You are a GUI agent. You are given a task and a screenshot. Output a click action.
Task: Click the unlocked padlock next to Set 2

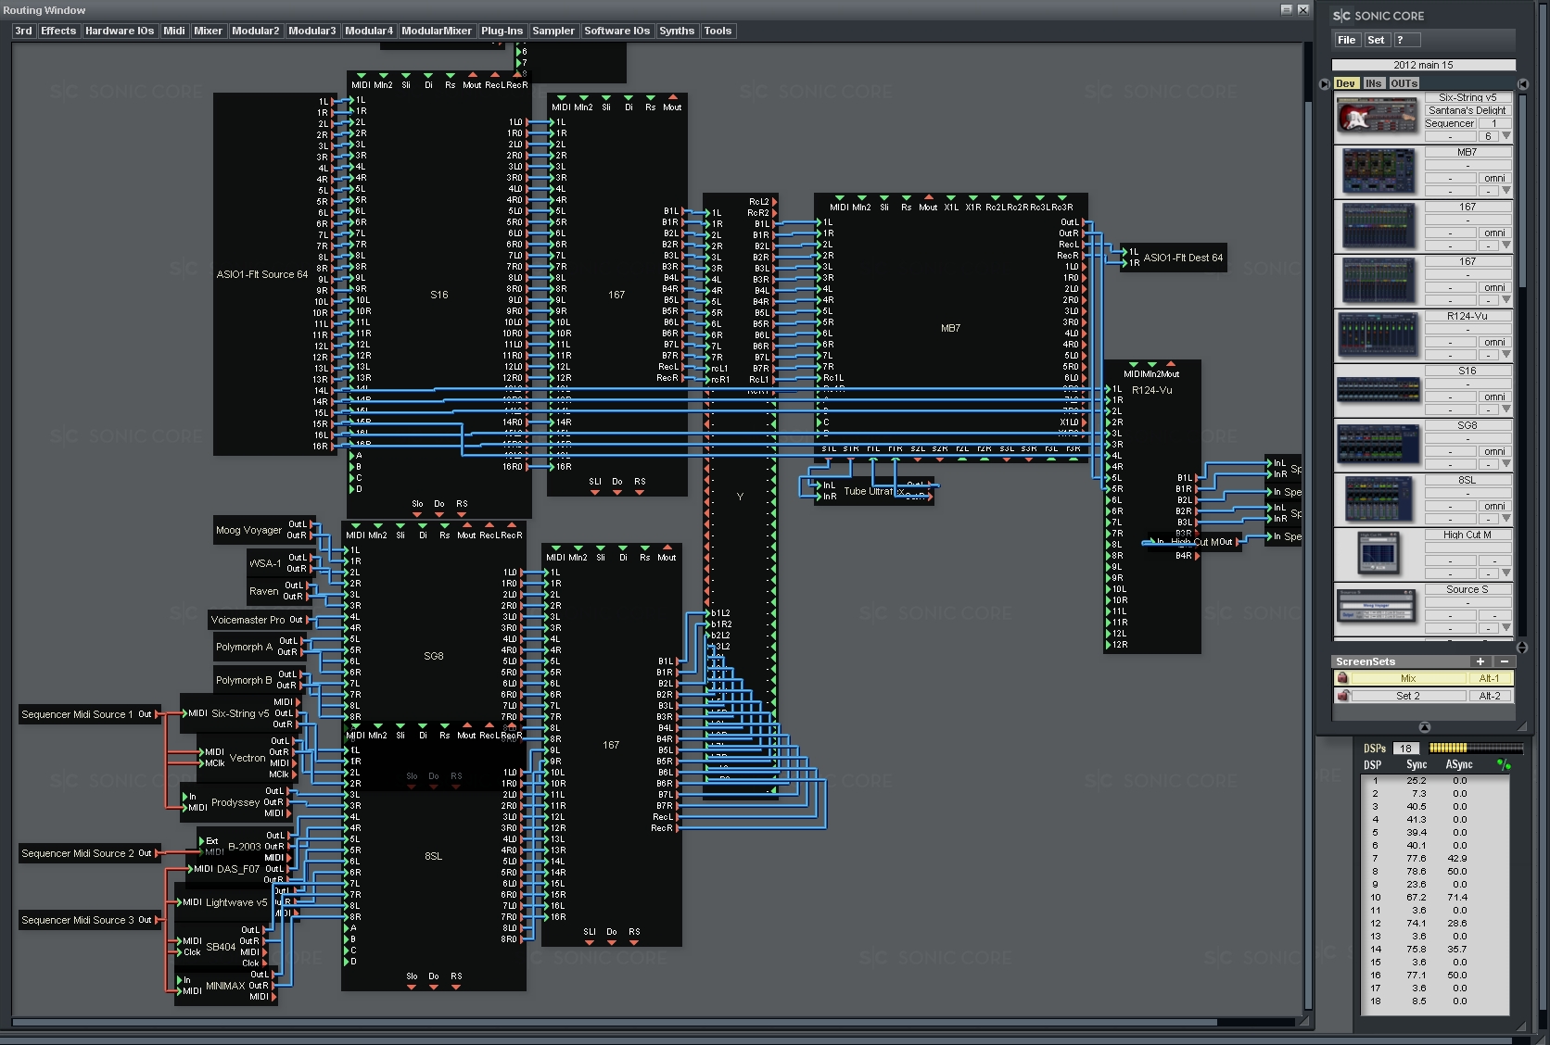tap(1342, 696)
